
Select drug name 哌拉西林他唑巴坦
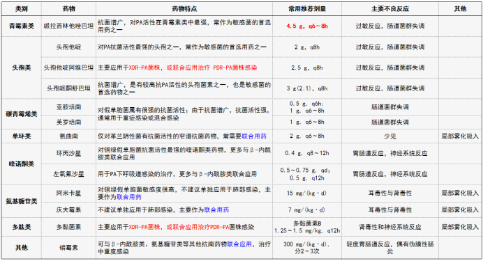(x=68, y=26)
